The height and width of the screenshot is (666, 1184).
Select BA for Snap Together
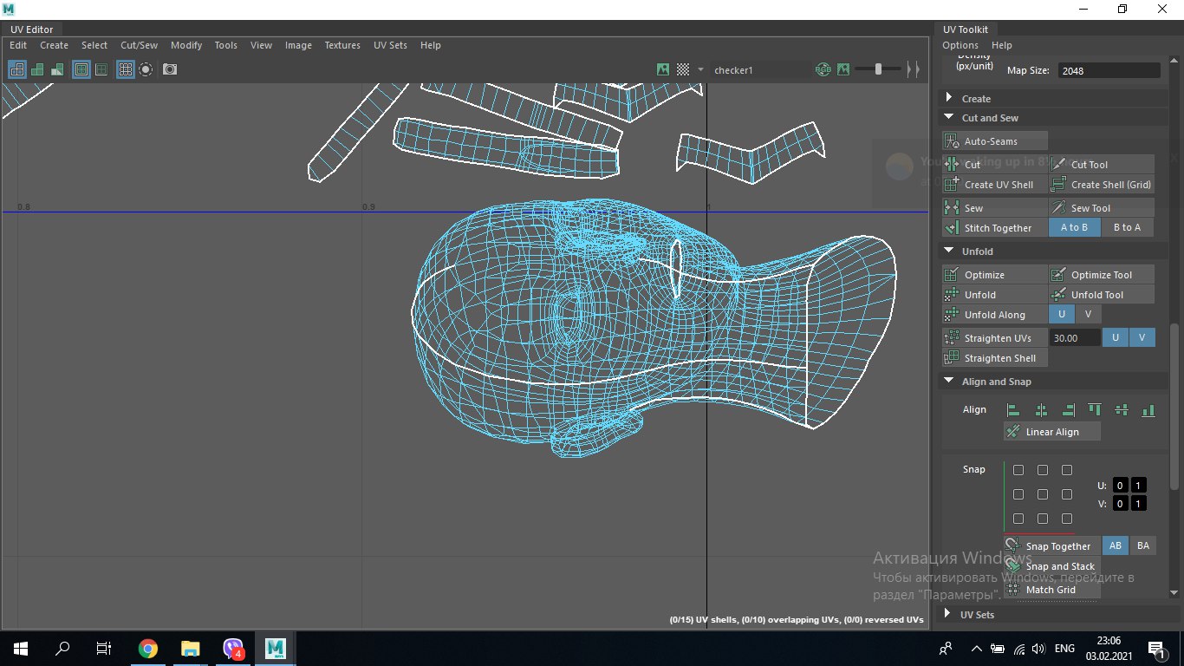(1143, 545)
